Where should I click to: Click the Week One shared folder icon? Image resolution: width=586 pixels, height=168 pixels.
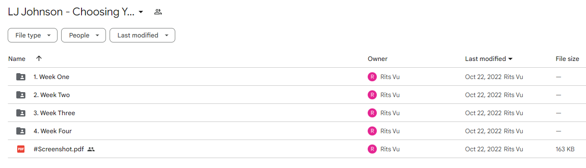21,77
